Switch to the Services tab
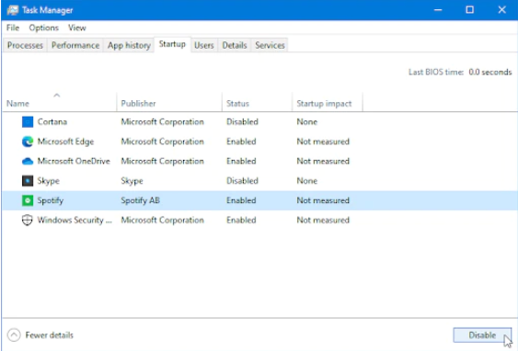 tap(270, 45)
